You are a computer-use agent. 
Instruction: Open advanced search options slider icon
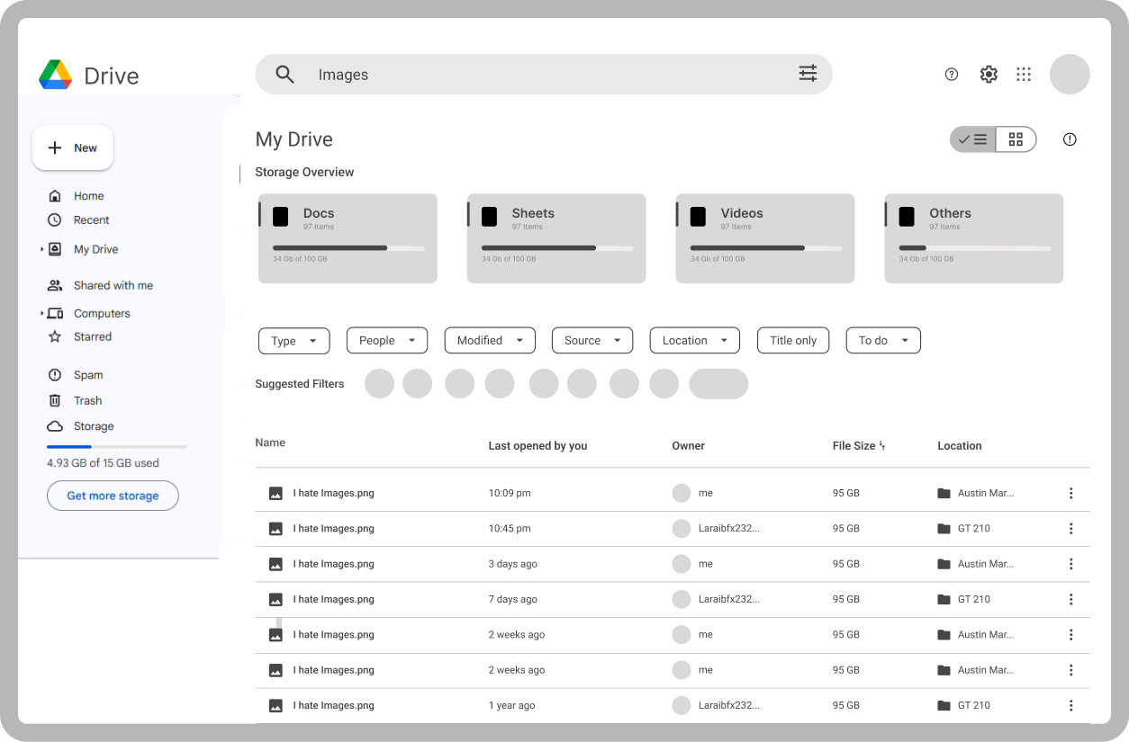tap(808, 74)
